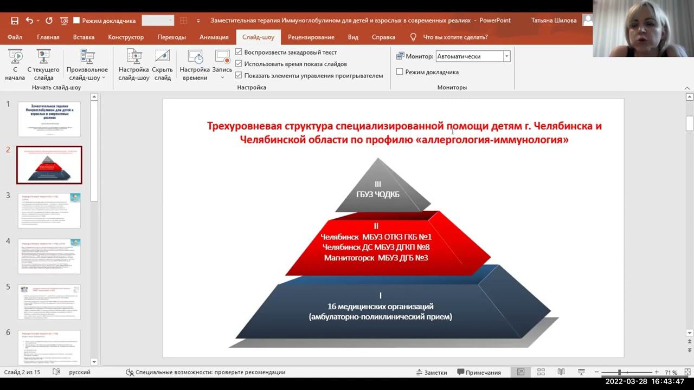Click the Hide Slide (Скрыть слайд) icon
Viewport: 694px width, 390px height.
tap(162, 64)
